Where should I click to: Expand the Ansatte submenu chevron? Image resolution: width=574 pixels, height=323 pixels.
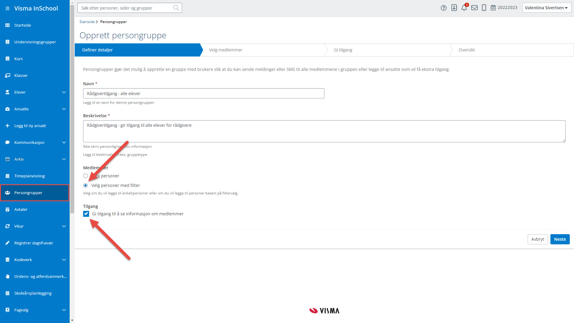coord(64,109)
